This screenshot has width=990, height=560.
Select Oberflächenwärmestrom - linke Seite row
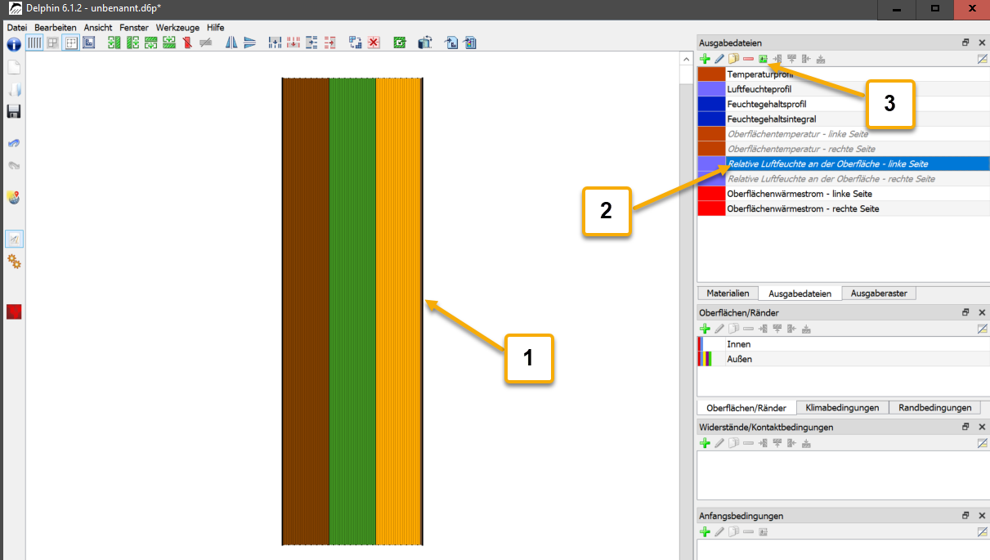click(843, 194)
